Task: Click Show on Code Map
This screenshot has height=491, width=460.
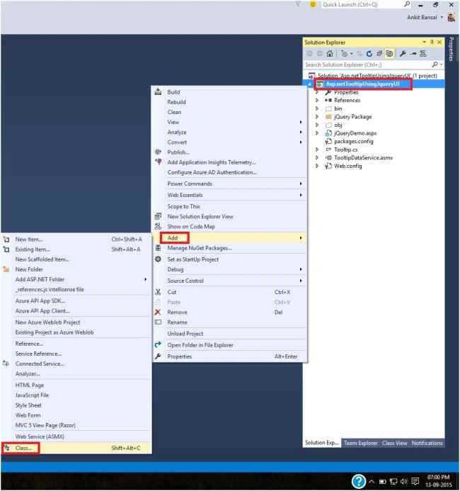Action: pyautogui.click(x=191, y=227)
